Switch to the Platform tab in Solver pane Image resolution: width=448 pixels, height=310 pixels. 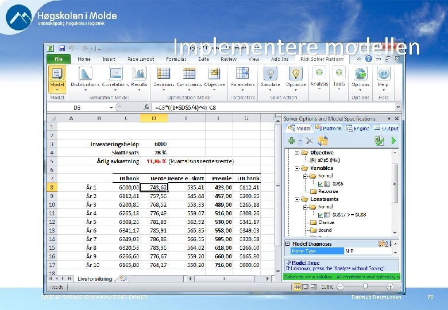coord(329,129)
